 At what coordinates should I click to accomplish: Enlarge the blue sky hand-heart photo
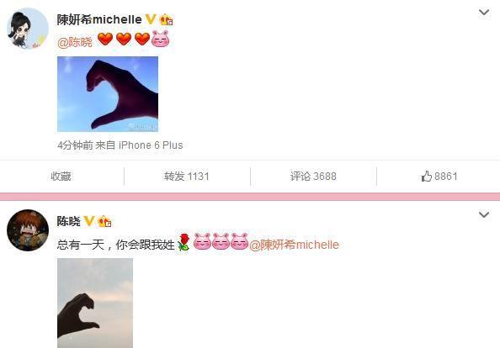(108, 94)
